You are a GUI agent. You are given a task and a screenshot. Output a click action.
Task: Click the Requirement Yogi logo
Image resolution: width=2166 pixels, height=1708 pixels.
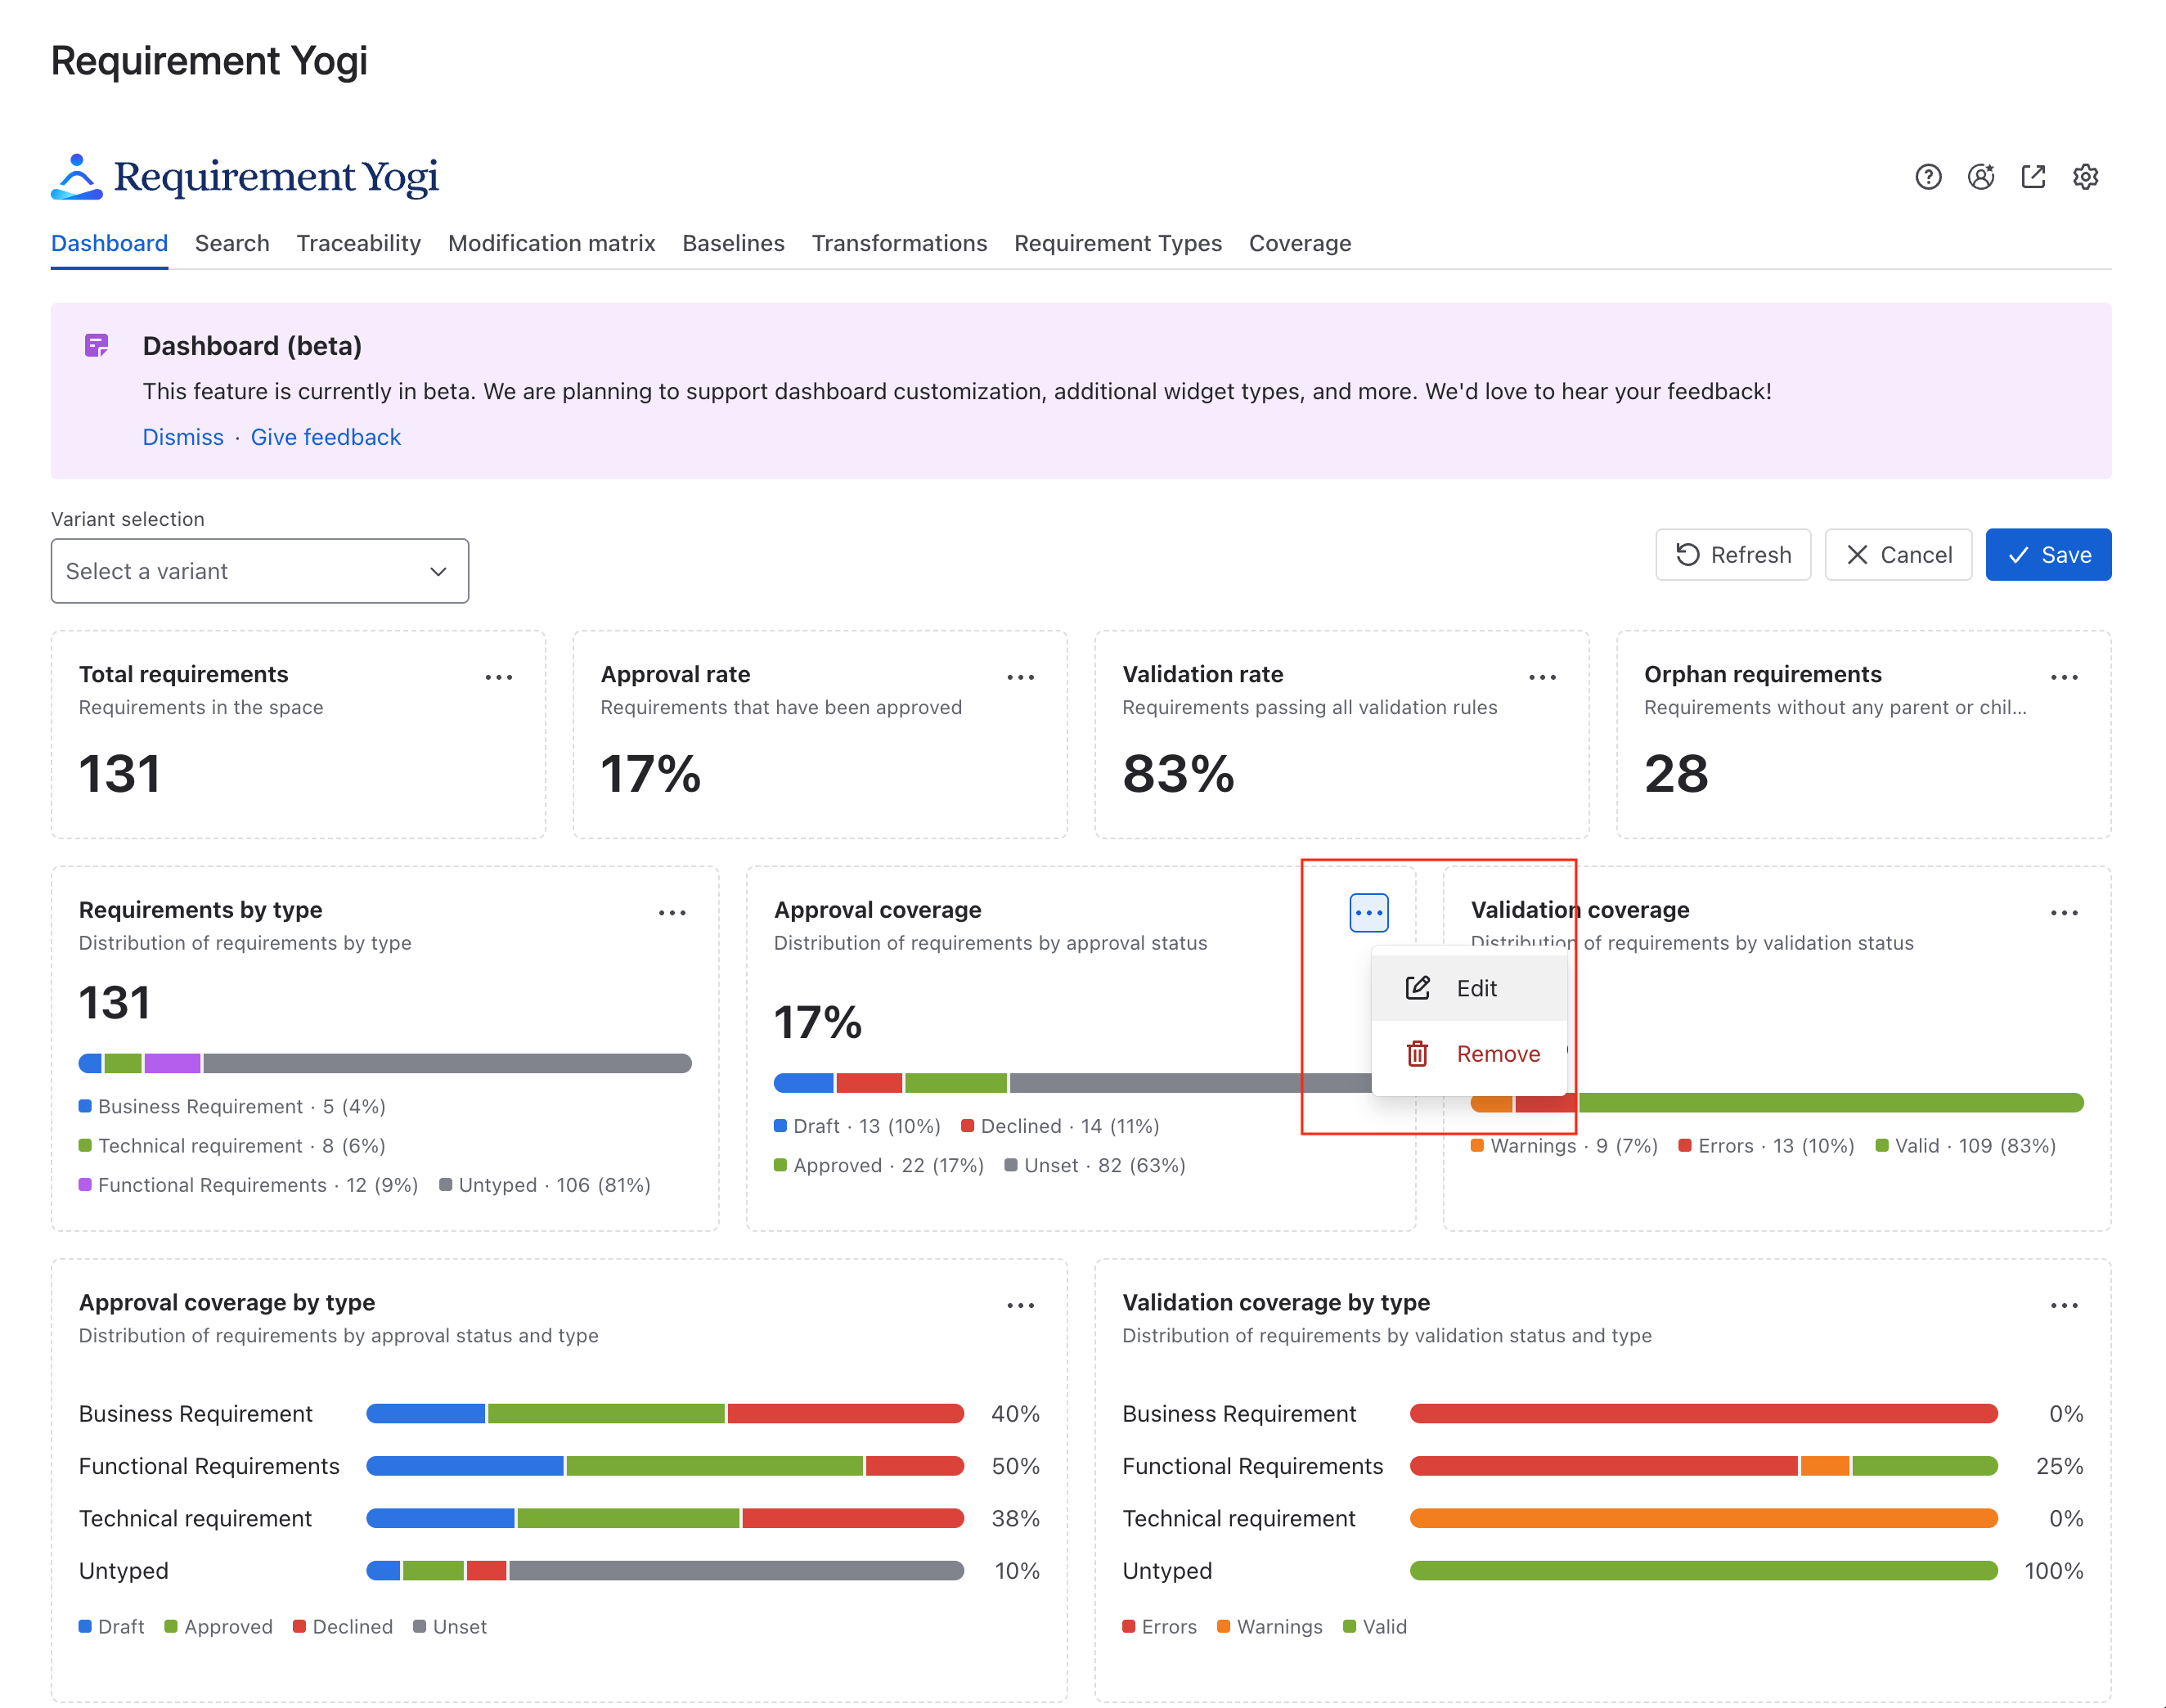(x=245, y=177)
